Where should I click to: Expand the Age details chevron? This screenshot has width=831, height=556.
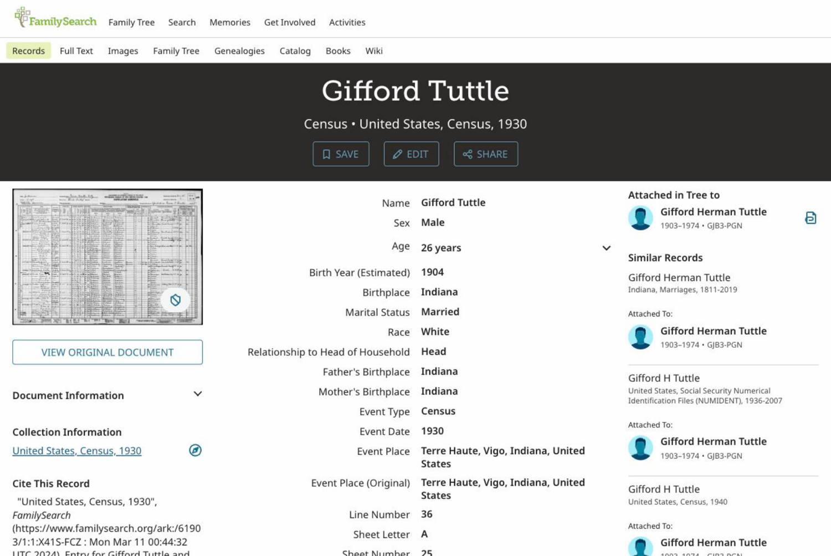(606, 248)
